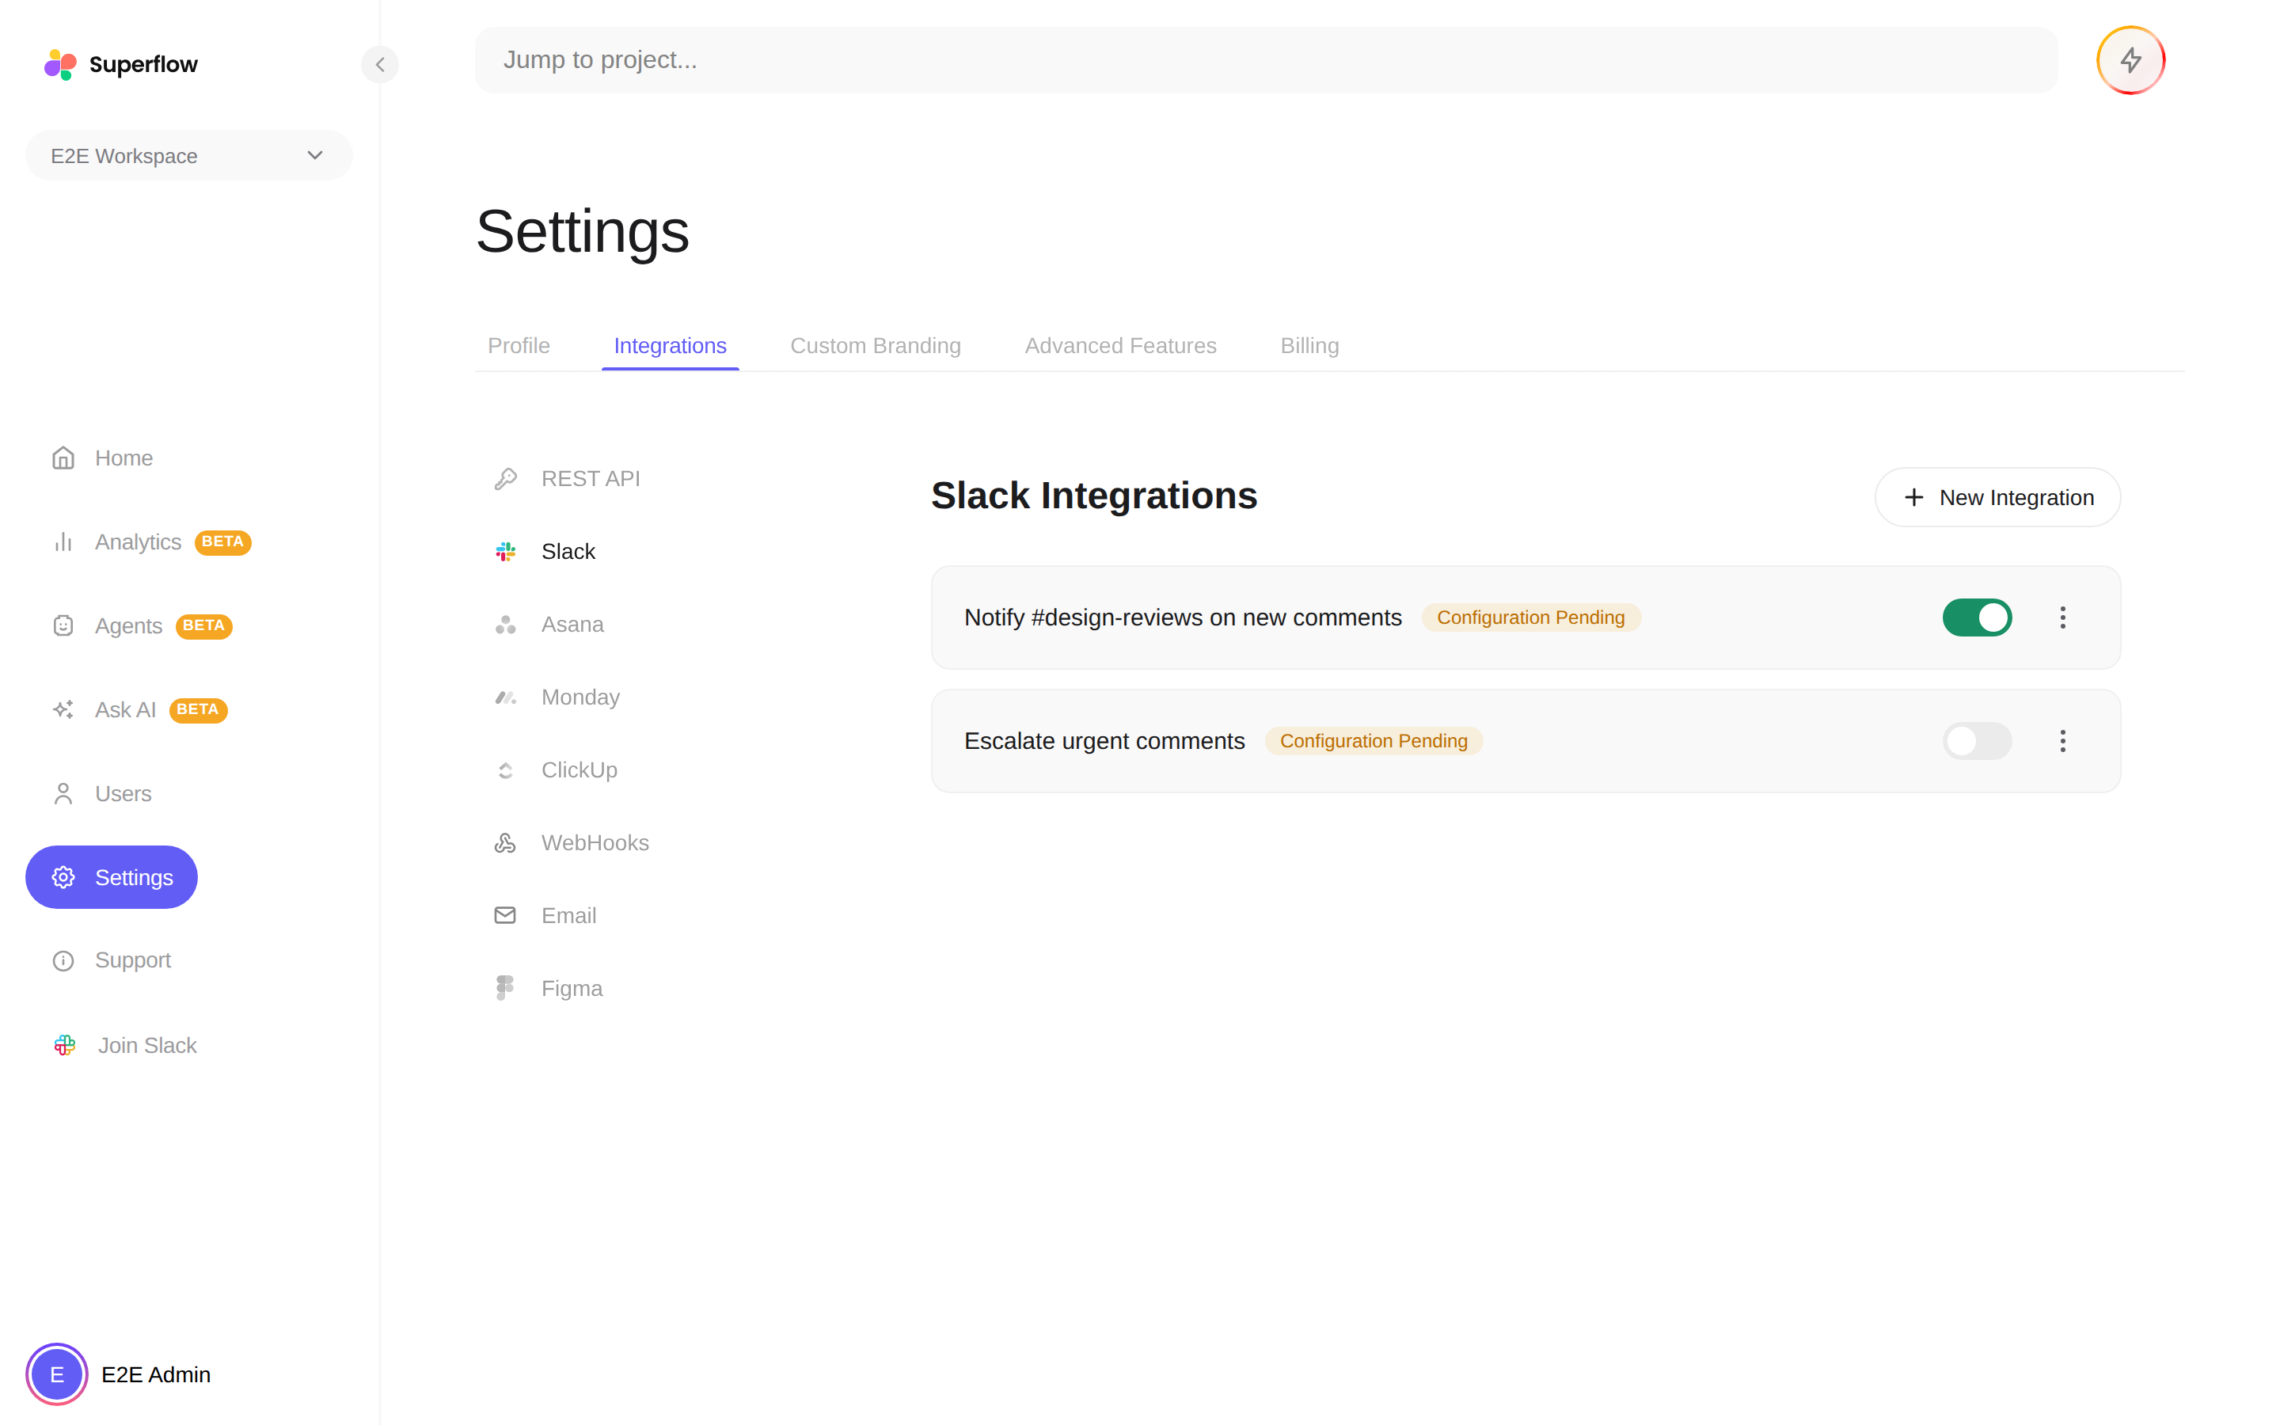The height and width of the screenshot is (1425, 2280).
Task: Click the Agents robot icon
Action: (63, 625)
